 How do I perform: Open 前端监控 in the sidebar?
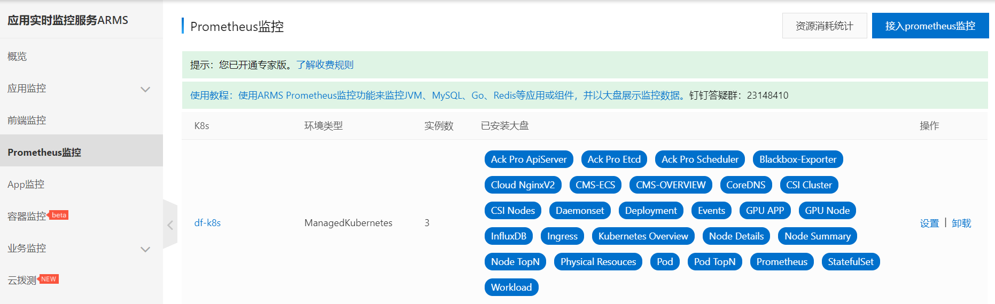click(27, 121)
